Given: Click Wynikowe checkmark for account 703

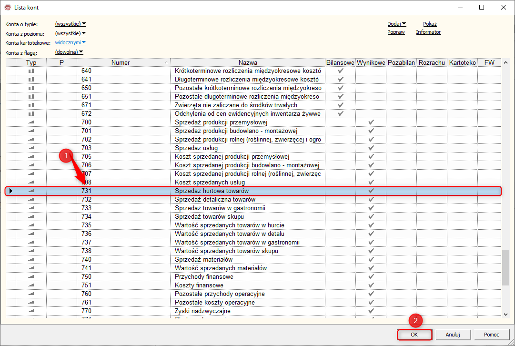Looking at the screenshot, I should (371, 148).
